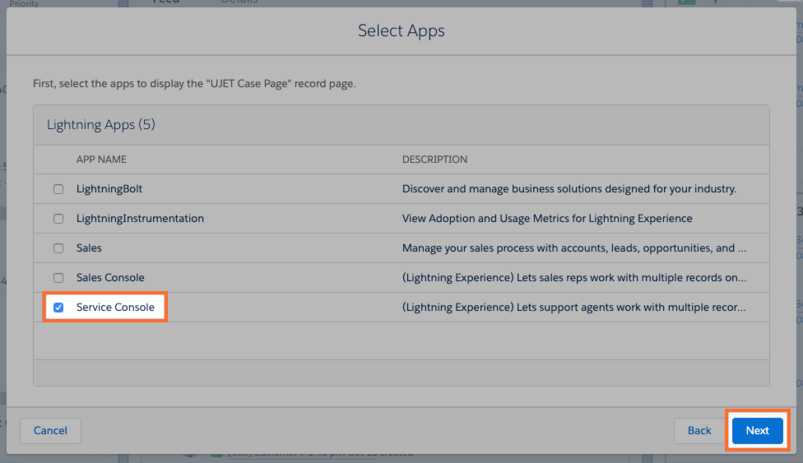Click the Lets sales reps work description
The height and width of the screenshot is (463, 803).
[x=574, y=278]
